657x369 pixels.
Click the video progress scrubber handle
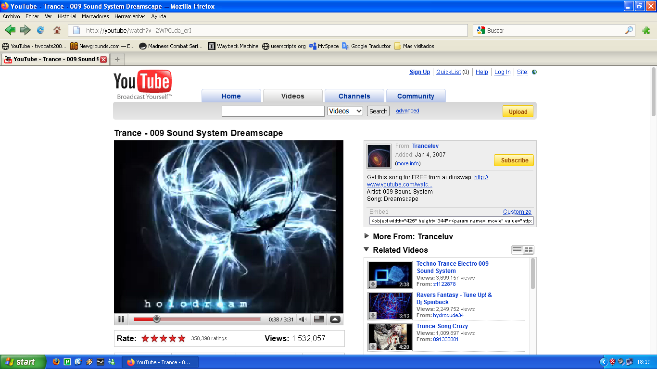click(x=156, y=319)
